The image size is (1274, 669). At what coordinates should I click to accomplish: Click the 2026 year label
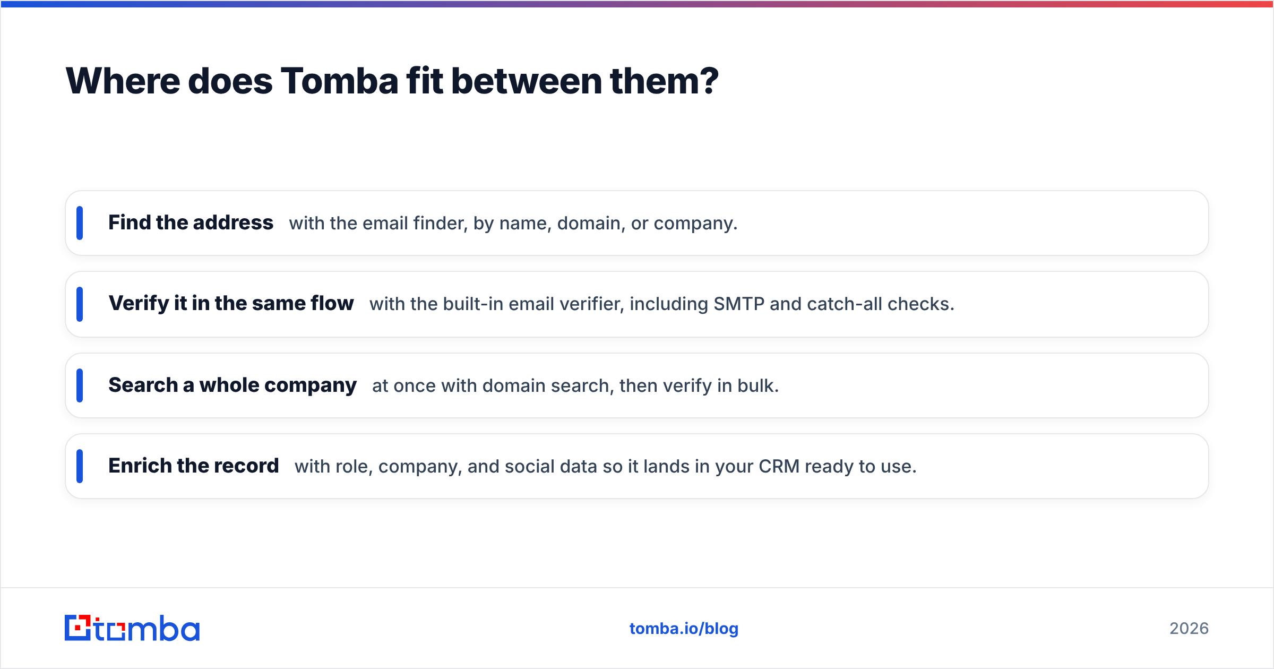(x=1189, y=629)
